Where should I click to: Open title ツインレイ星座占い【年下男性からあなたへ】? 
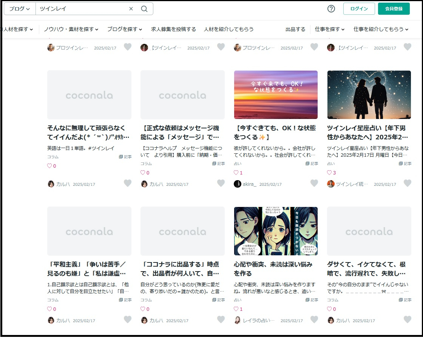[367, 133]
